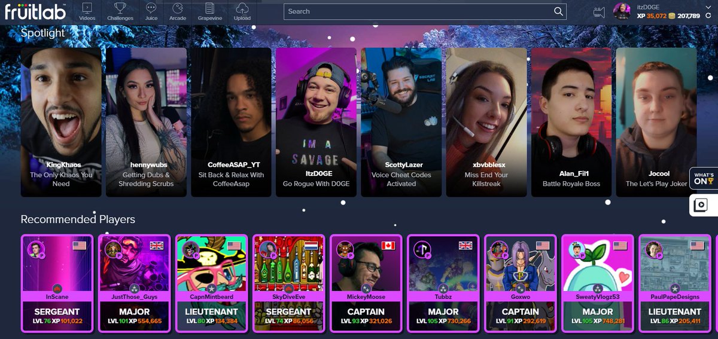Viewport: 718px width, 339px height.
Task: Open Alan_Fil1 spotlight card
Action: (x=571, y=123)
